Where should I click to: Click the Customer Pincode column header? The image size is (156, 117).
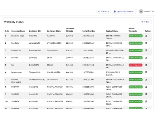click(70, 30)
